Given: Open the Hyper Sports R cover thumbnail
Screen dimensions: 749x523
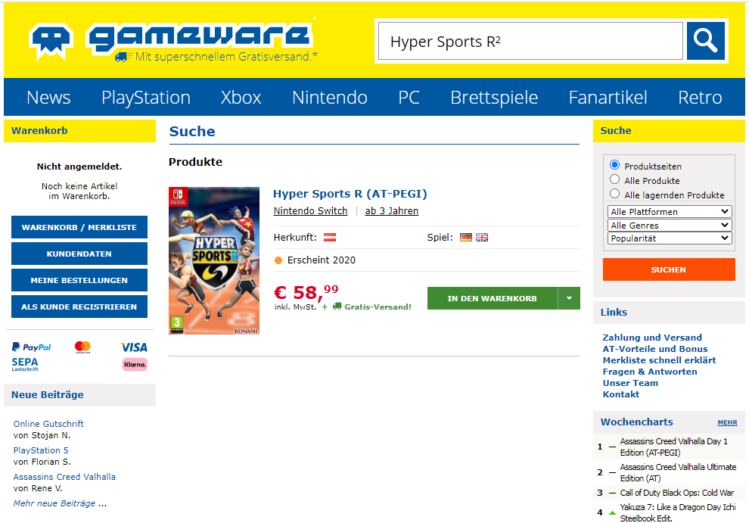Looking at the screenshot, I should 214,260.
